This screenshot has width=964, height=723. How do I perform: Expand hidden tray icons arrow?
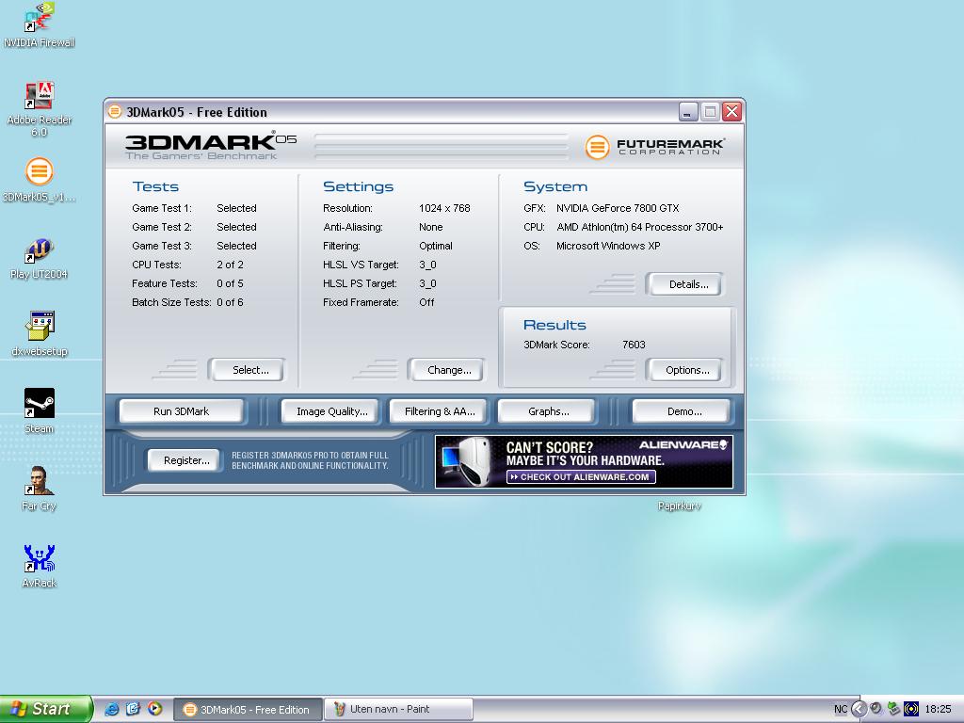tap(859, 709)
